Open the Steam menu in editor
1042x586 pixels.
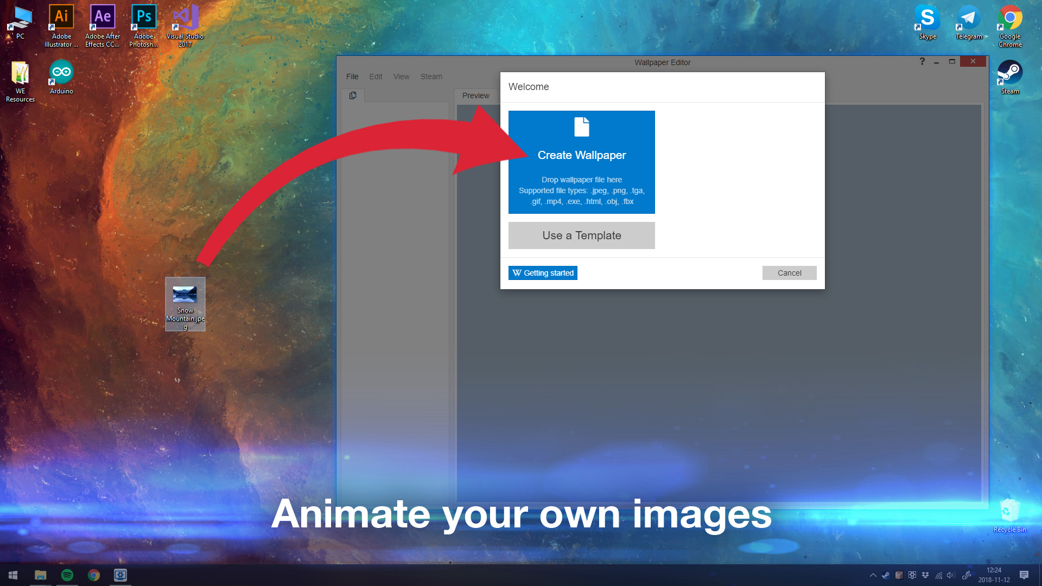click(430, 76)
